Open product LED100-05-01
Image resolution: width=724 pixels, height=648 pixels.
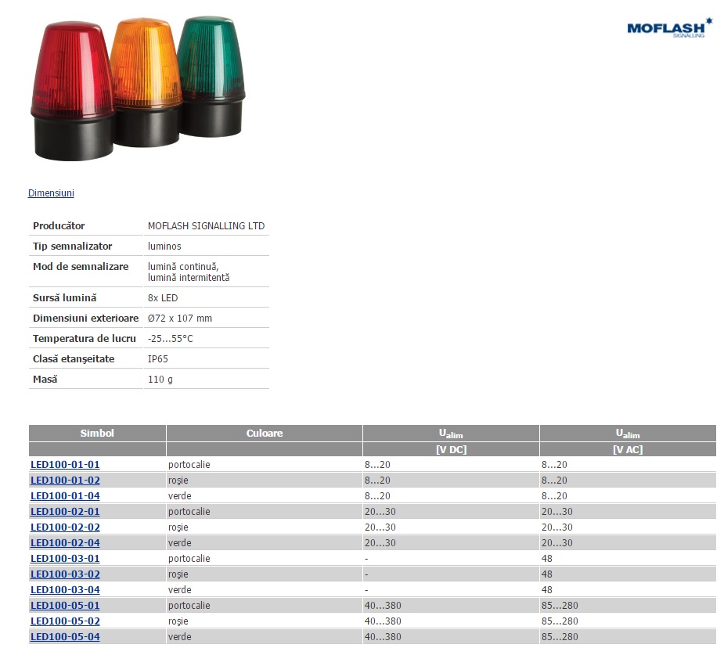point(65,606)
